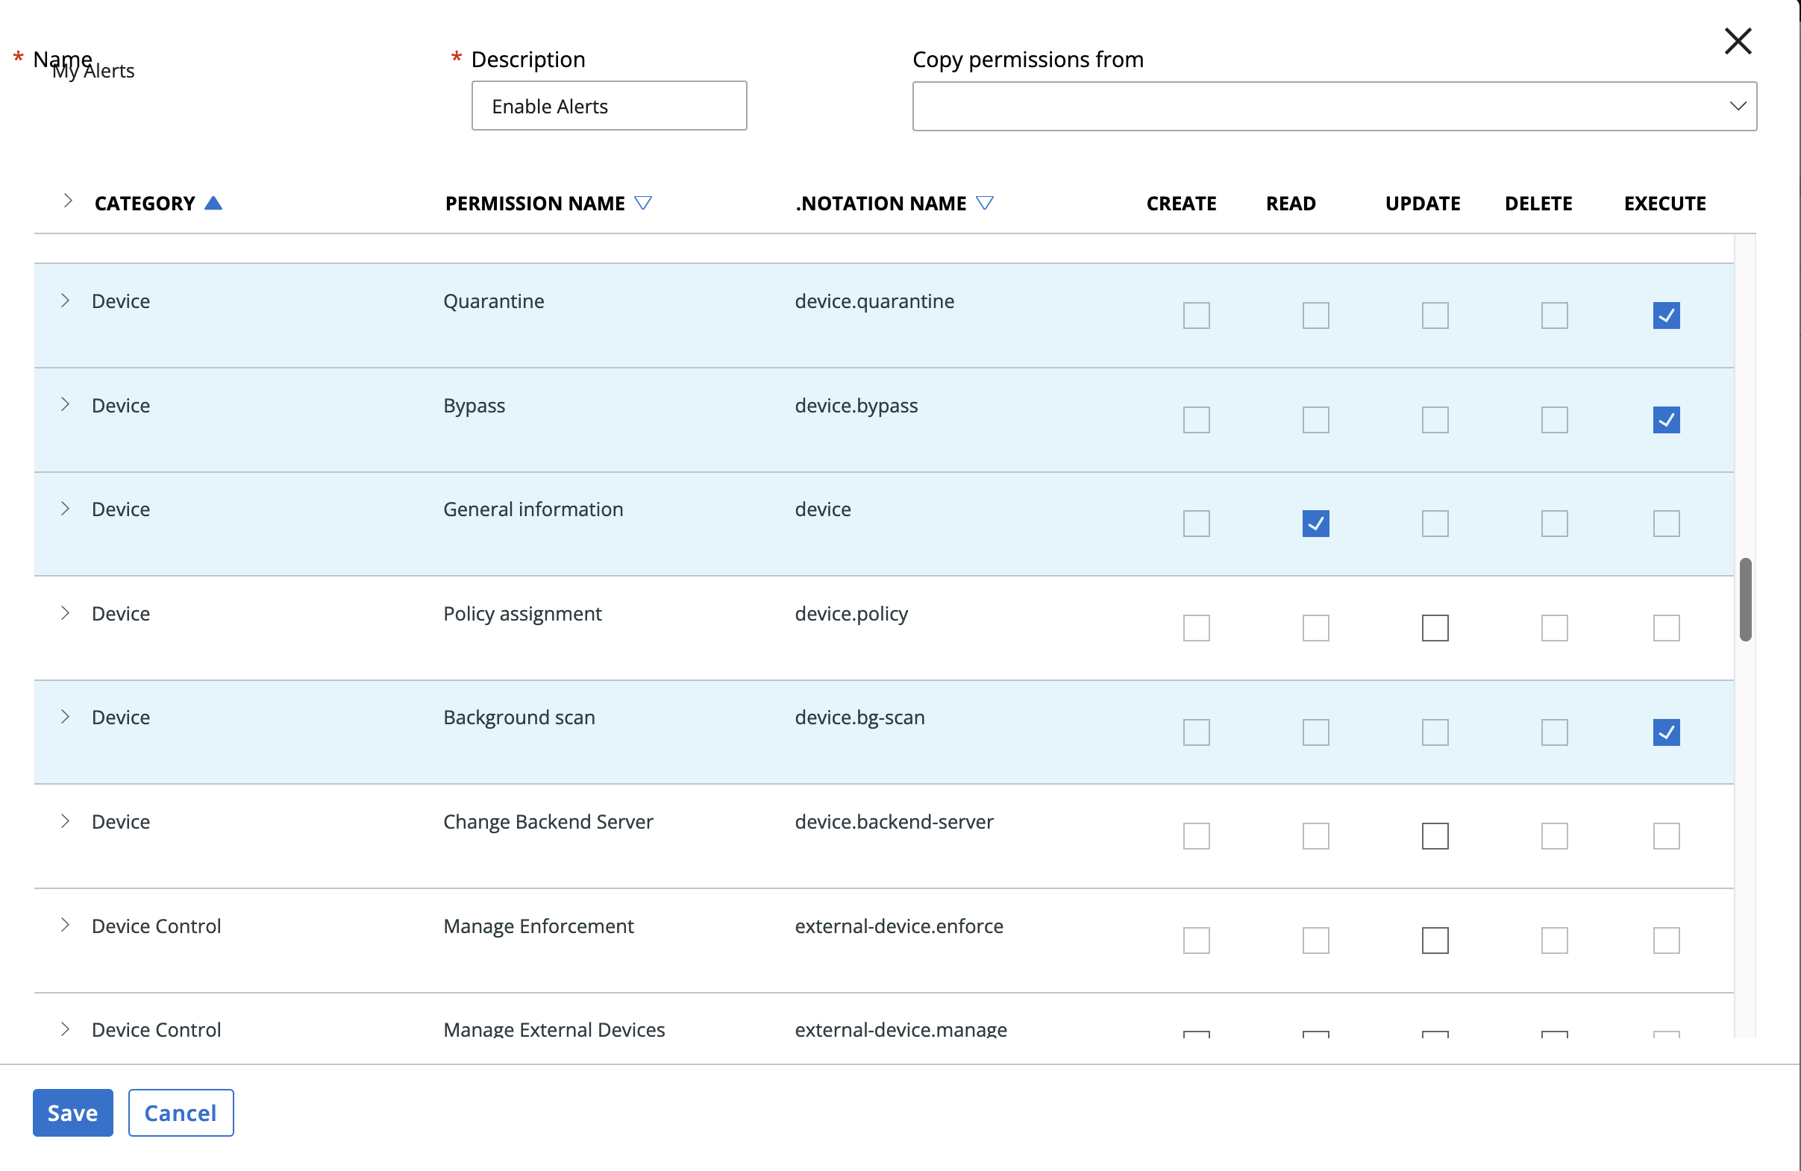The image size is (1801, 1171).
Task: Click the close dialog X button
Action: 1737,41
